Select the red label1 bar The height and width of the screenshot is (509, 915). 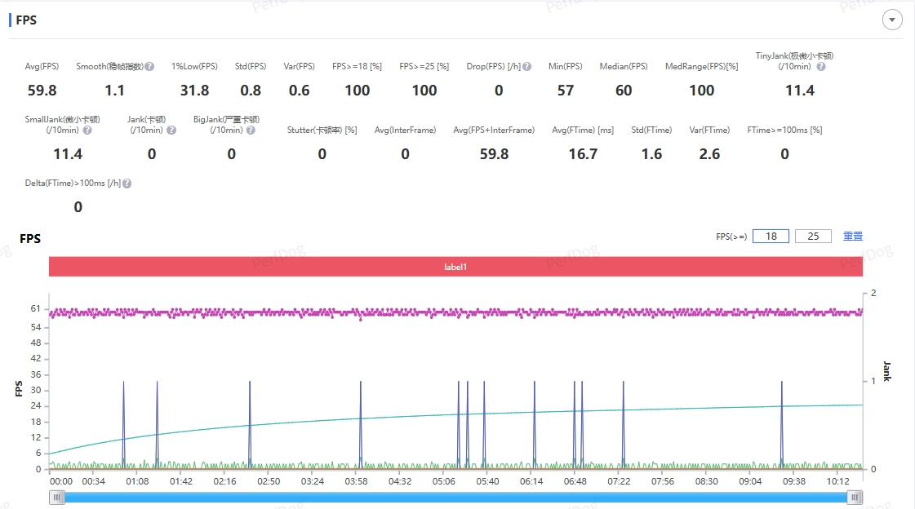tap(455, 267)
